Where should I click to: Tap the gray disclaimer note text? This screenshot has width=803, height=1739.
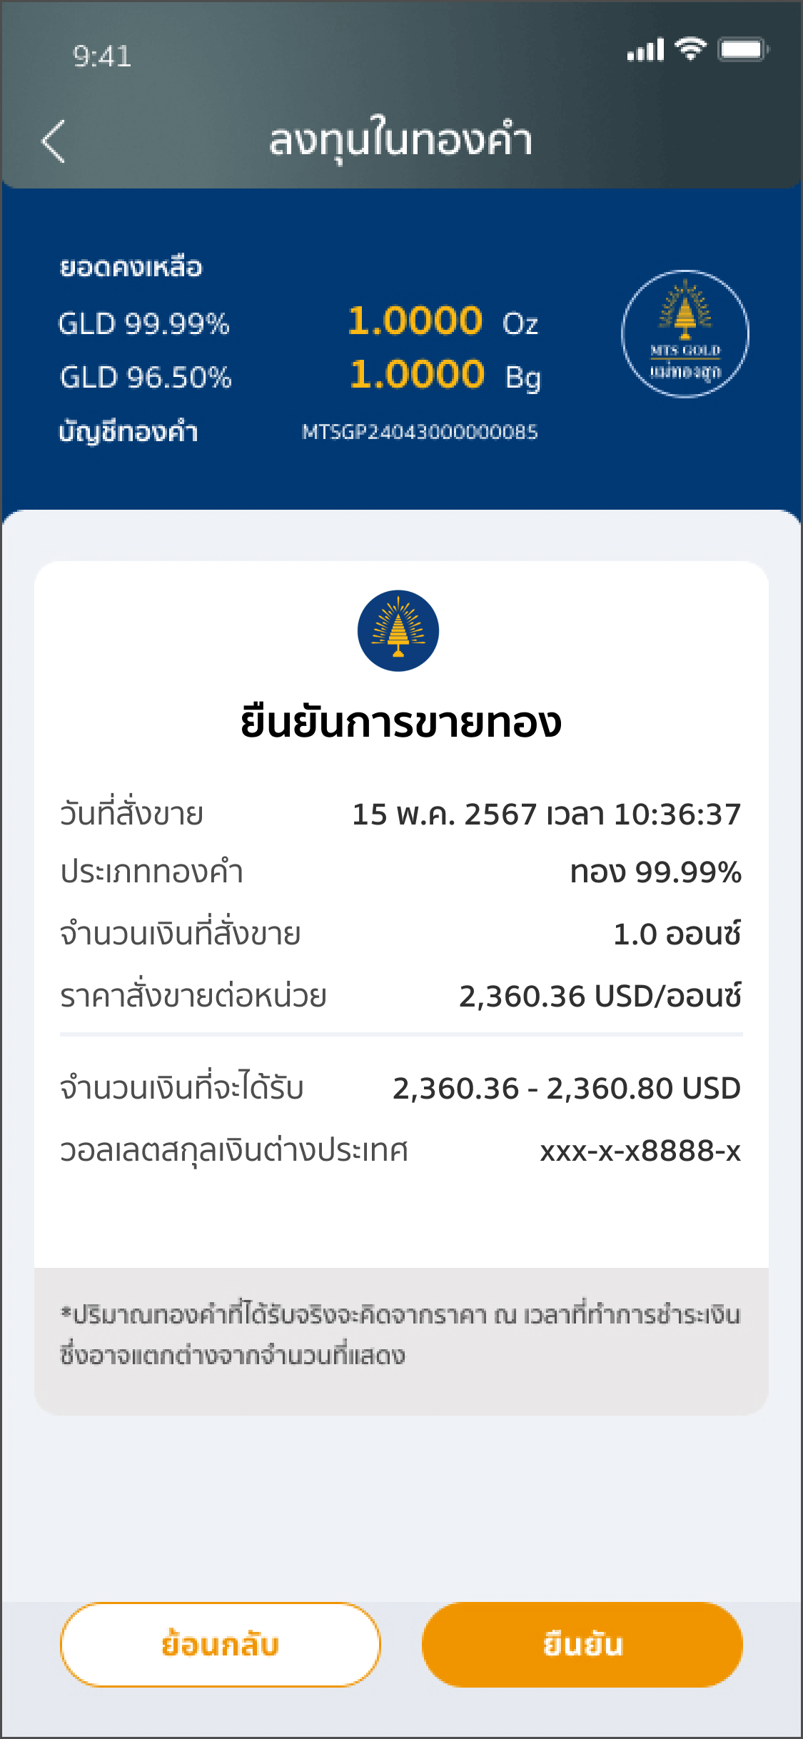point(400,1334)
